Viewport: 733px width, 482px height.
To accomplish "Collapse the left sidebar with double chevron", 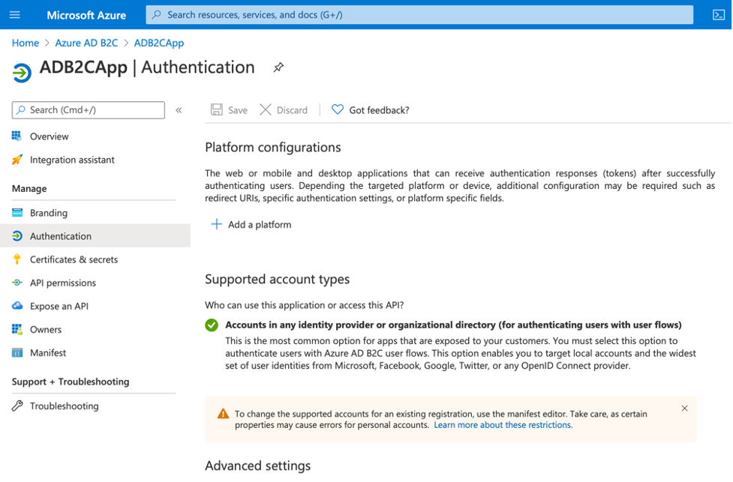I will (179, 110).
